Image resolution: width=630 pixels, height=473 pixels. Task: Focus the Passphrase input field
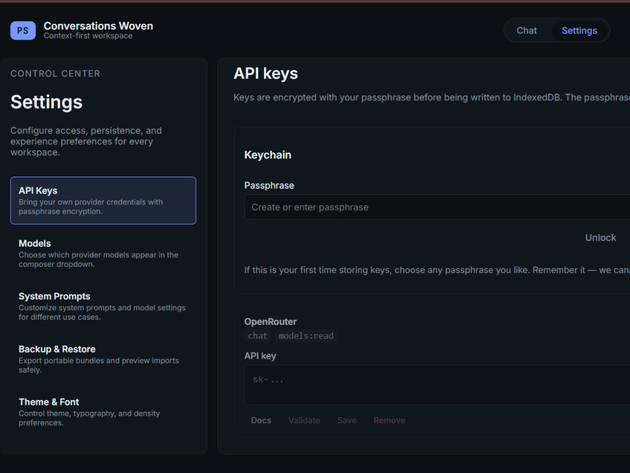click(437, 207)
